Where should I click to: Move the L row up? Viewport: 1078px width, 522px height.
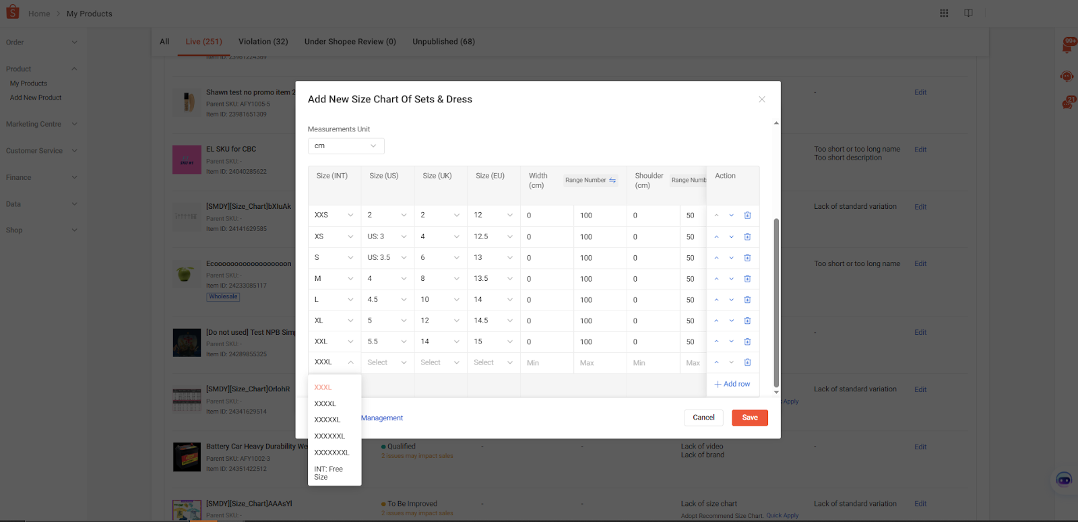point(716,300)
